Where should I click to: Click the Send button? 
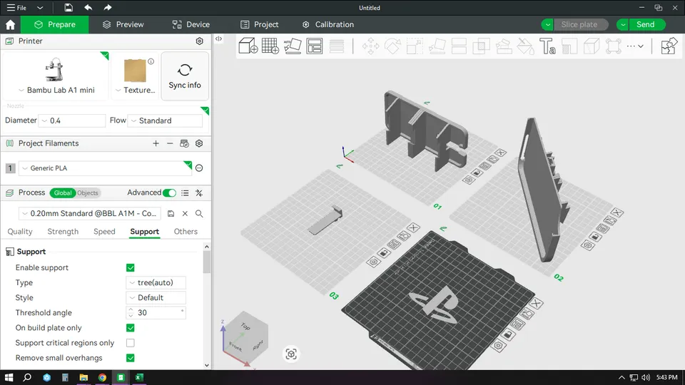click(x=647, y=24)
